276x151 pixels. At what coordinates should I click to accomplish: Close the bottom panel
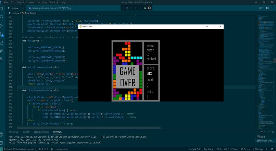click(x=273, y=132)
